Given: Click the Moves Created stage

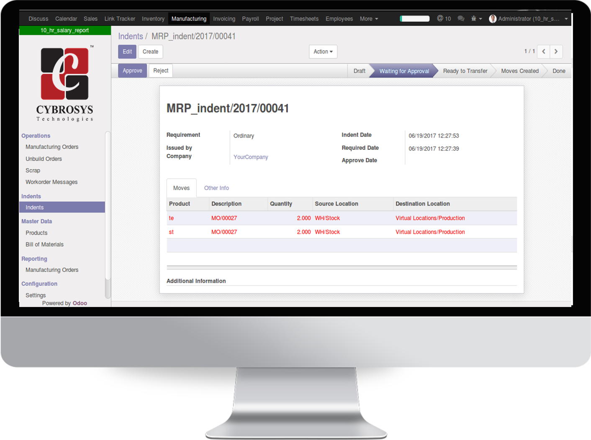Looking at the screenshot, I should pyautogui.click(x=520, y=71).
